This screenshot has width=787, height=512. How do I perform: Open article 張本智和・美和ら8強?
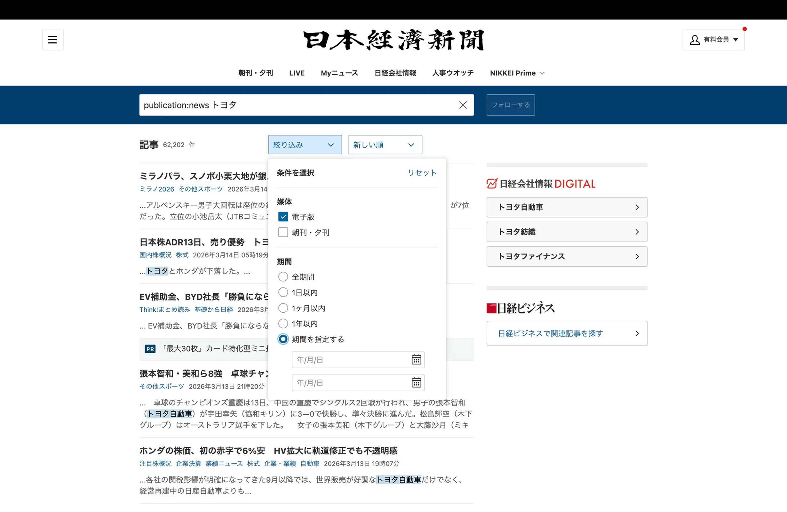click(204, 374)
